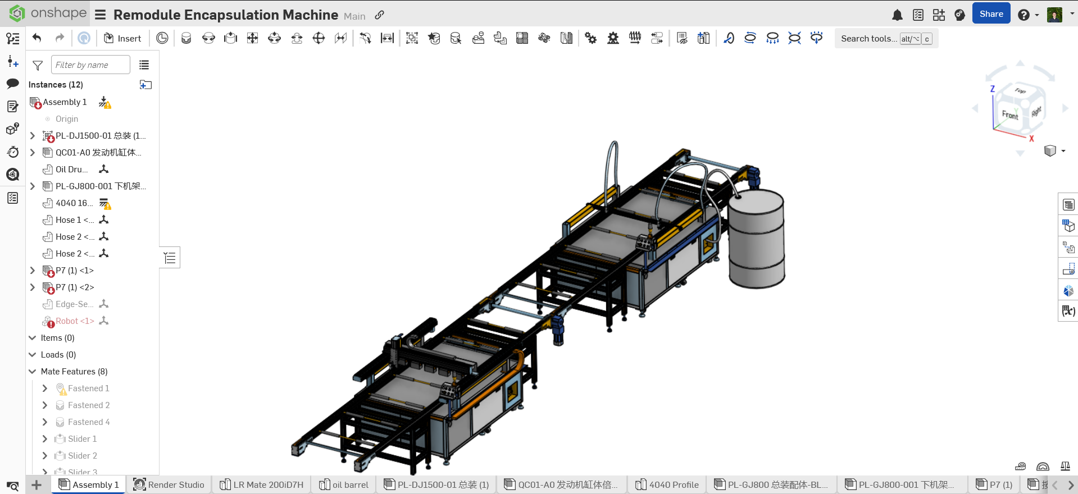Click the Front face of view cube
The image size is (1078, 494).
[1009, 115]
